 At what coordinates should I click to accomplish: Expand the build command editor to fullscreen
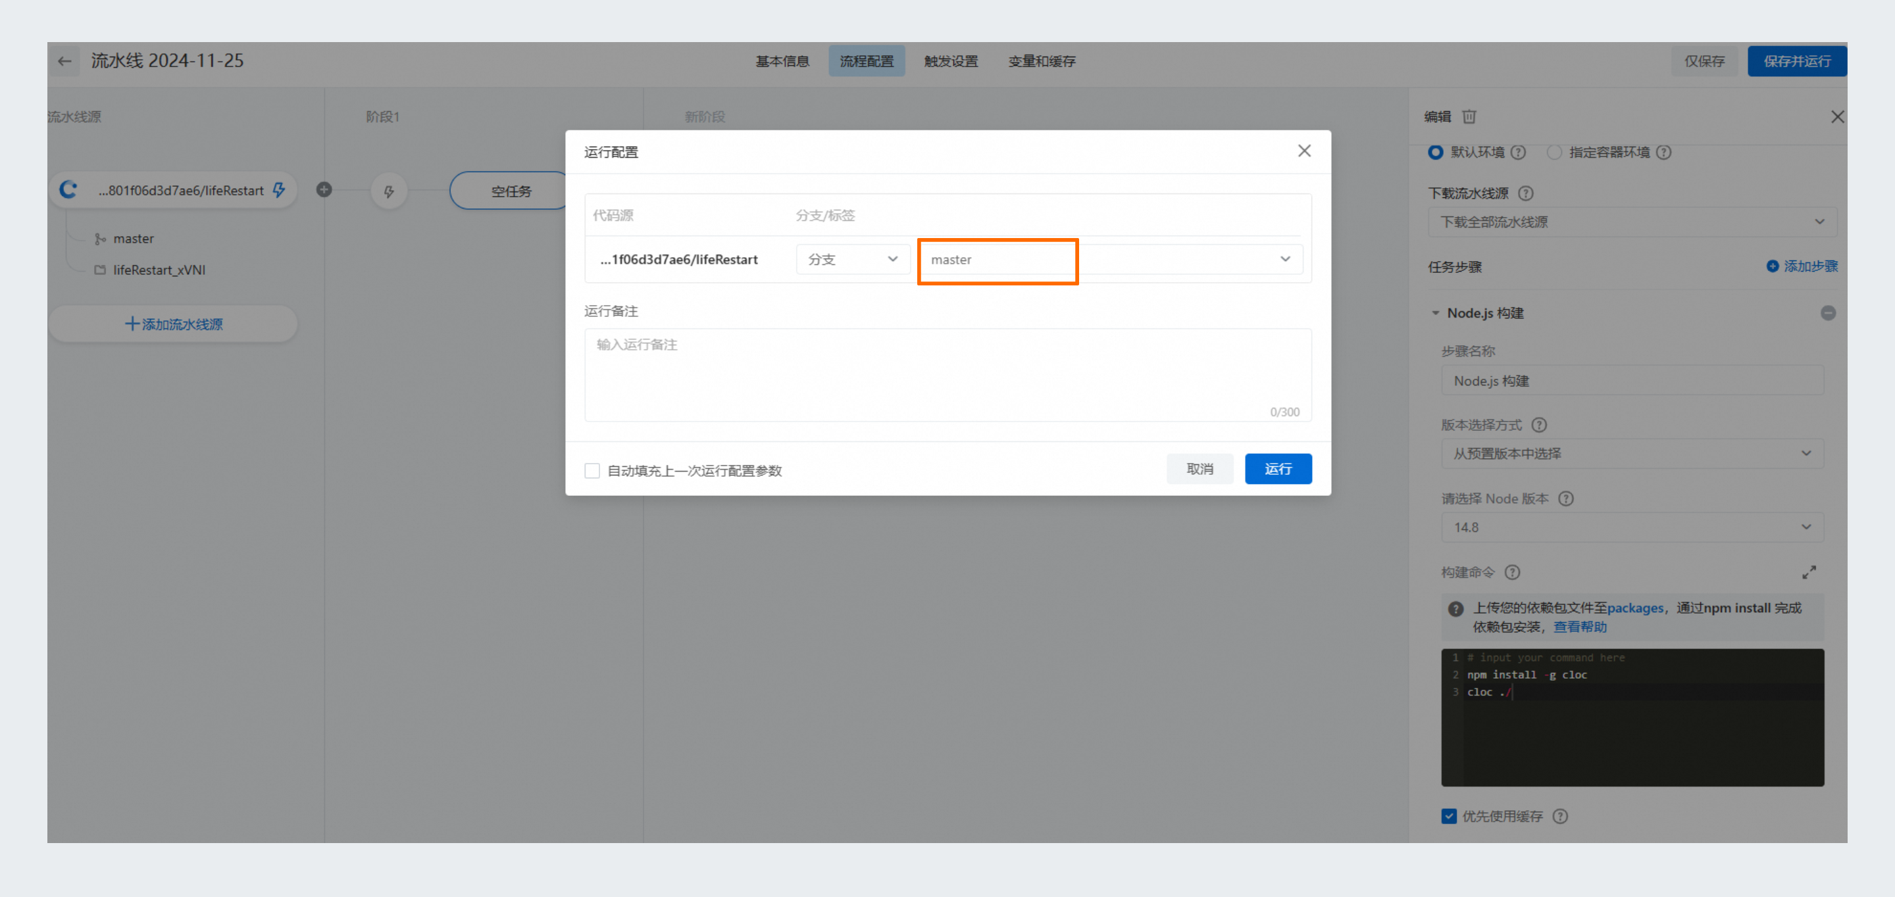1809,572
